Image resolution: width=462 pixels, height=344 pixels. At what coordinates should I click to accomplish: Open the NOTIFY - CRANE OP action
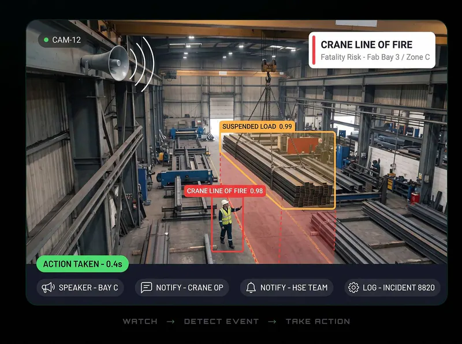tap(182, 288)
